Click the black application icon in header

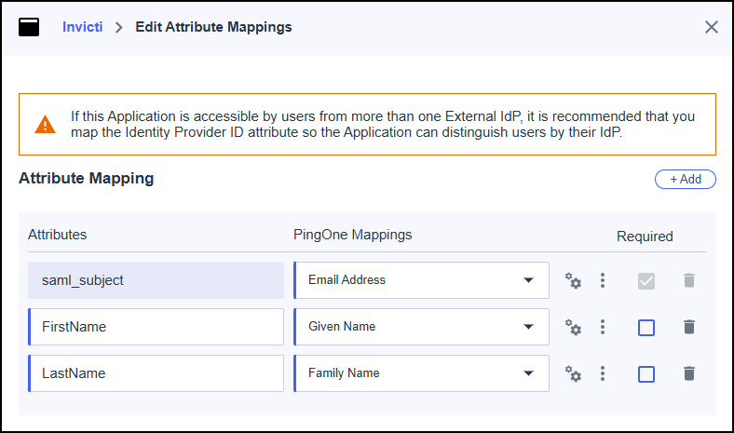point(29,27)
